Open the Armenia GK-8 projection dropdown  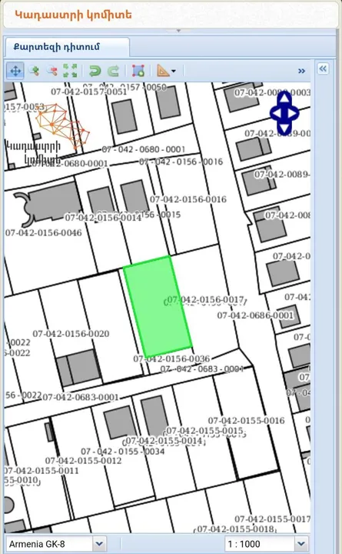[x=99, y=544]
